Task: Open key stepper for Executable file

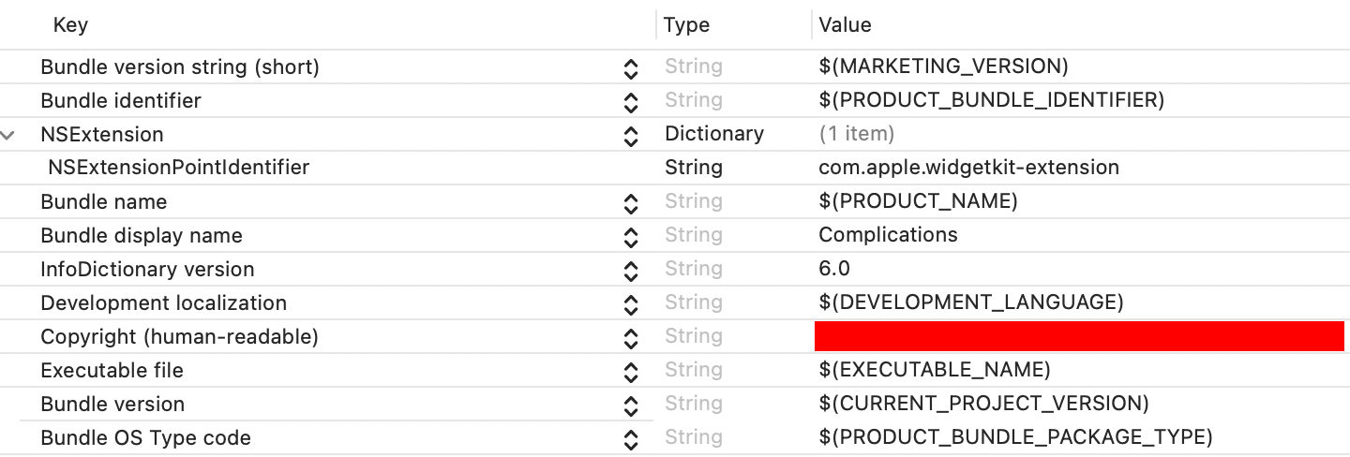Action: tap(631, 371)
